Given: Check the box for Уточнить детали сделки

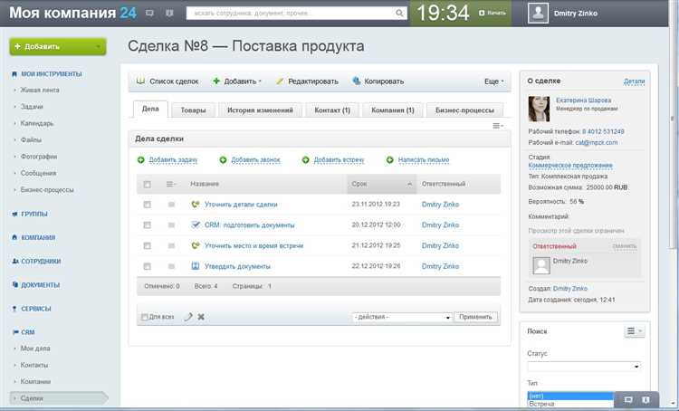Looking at the screenshot, I should pos(148,205).
